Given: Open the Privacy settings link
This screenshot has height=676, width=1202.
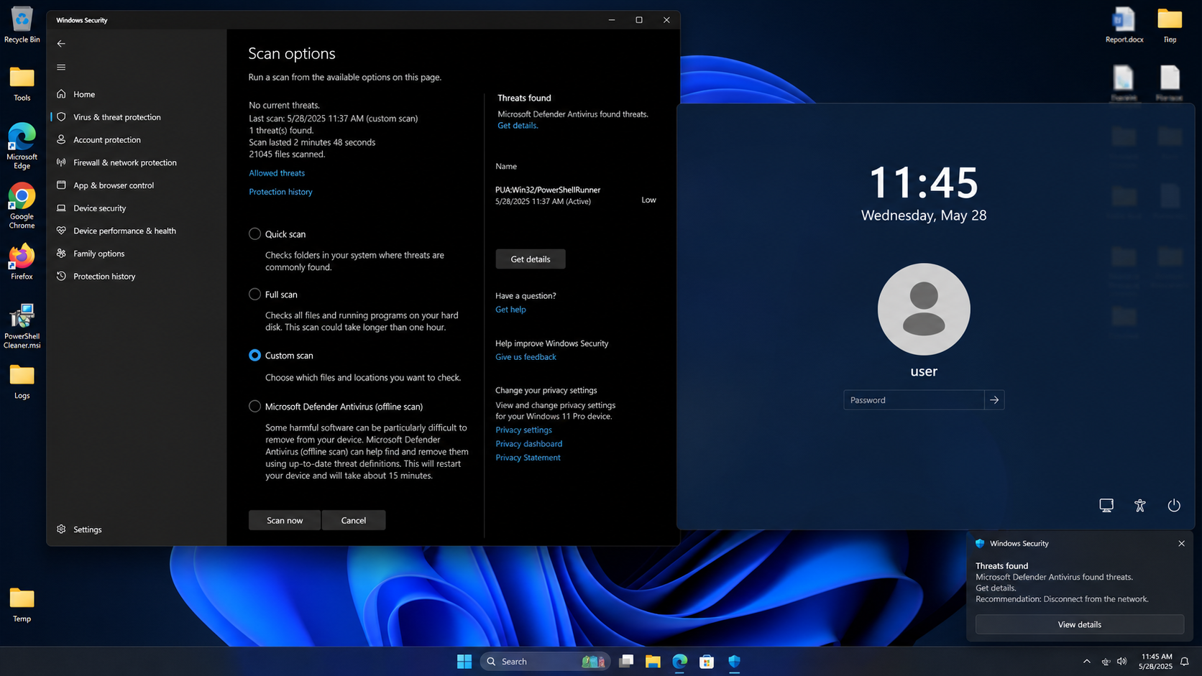Looking at the screenshot, I should click(523, 430).
